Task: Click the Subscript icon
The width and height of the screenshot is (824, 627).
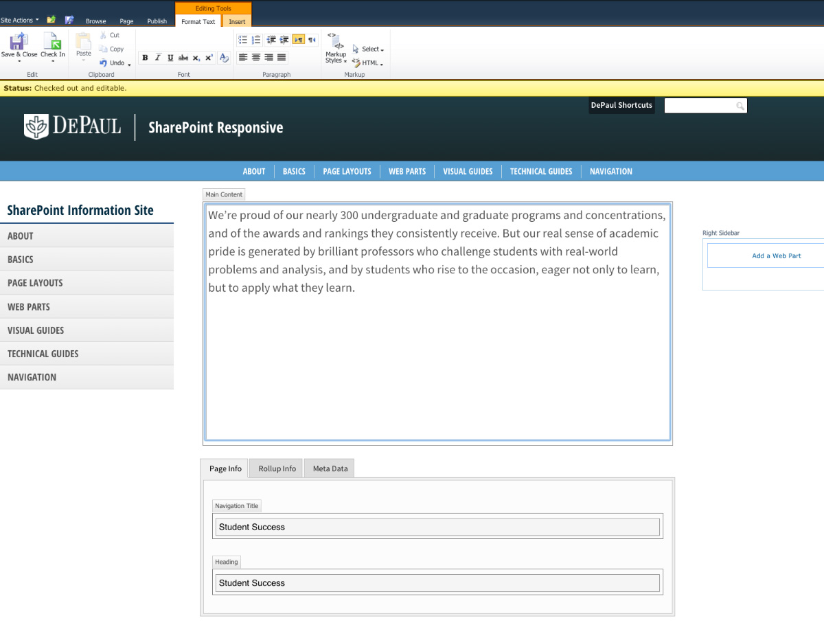Action: coord(196,58)
